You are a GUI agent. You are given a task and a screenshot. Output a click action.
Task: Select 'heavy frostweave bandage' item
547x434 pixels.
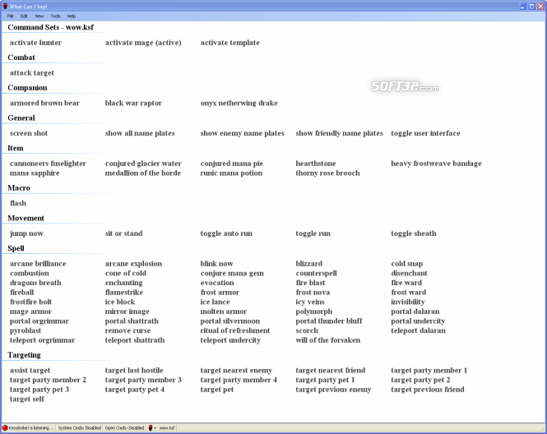[436, 163]
